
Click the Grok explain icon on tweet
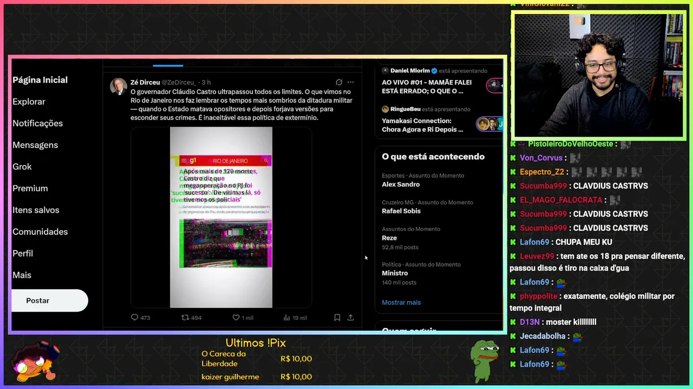click(339, 82)
